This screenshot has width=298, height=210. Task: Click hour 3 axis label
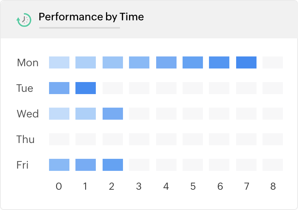coord(139,186)
